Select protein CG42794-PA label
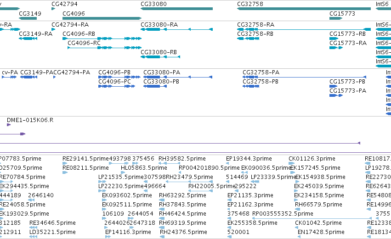This screenshot has width=391, height=239. click(x=72, y=72)
